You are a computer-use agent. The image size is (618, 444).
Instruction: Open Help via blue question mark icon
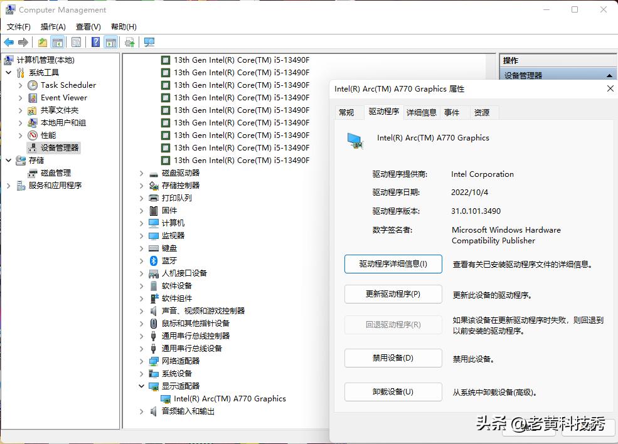click(x=95, y=43)
